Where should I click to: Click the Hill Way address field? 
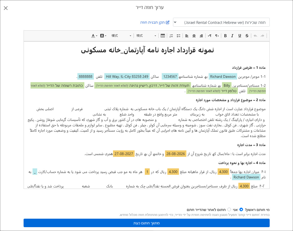127,76
